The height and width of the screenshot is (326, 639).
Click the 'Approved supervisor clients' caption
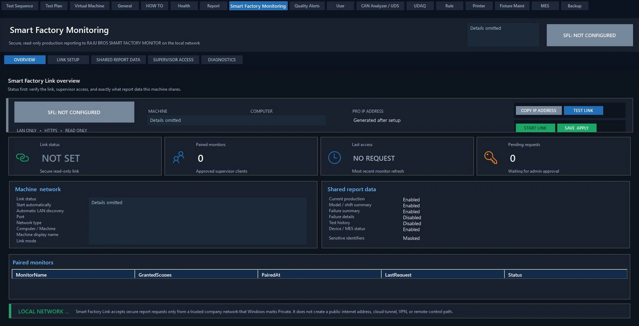221,171
